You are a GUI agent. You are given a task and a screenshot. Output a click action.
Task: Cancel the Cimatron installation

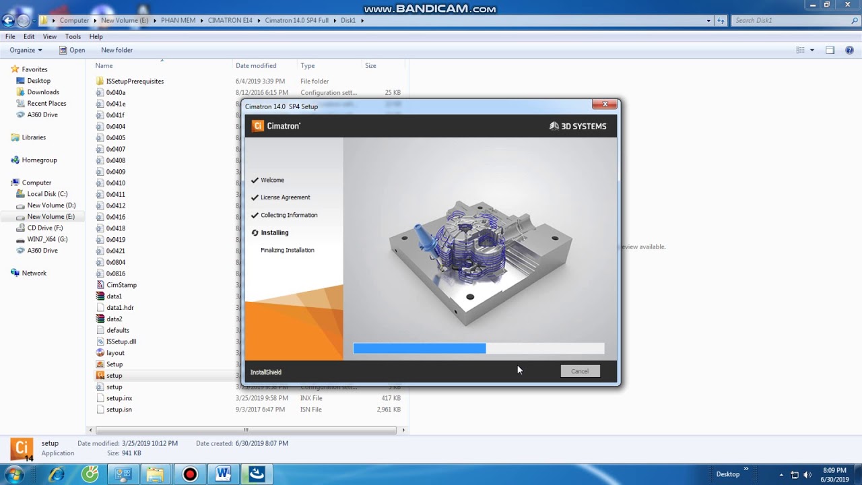[580, 371]
